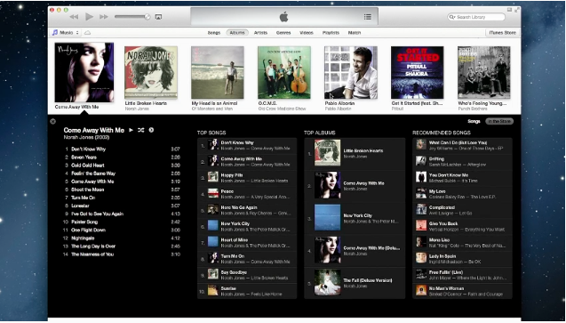Select track Feelin' the Same Way
Screen dimensions: 566x323
pos(122,174)
